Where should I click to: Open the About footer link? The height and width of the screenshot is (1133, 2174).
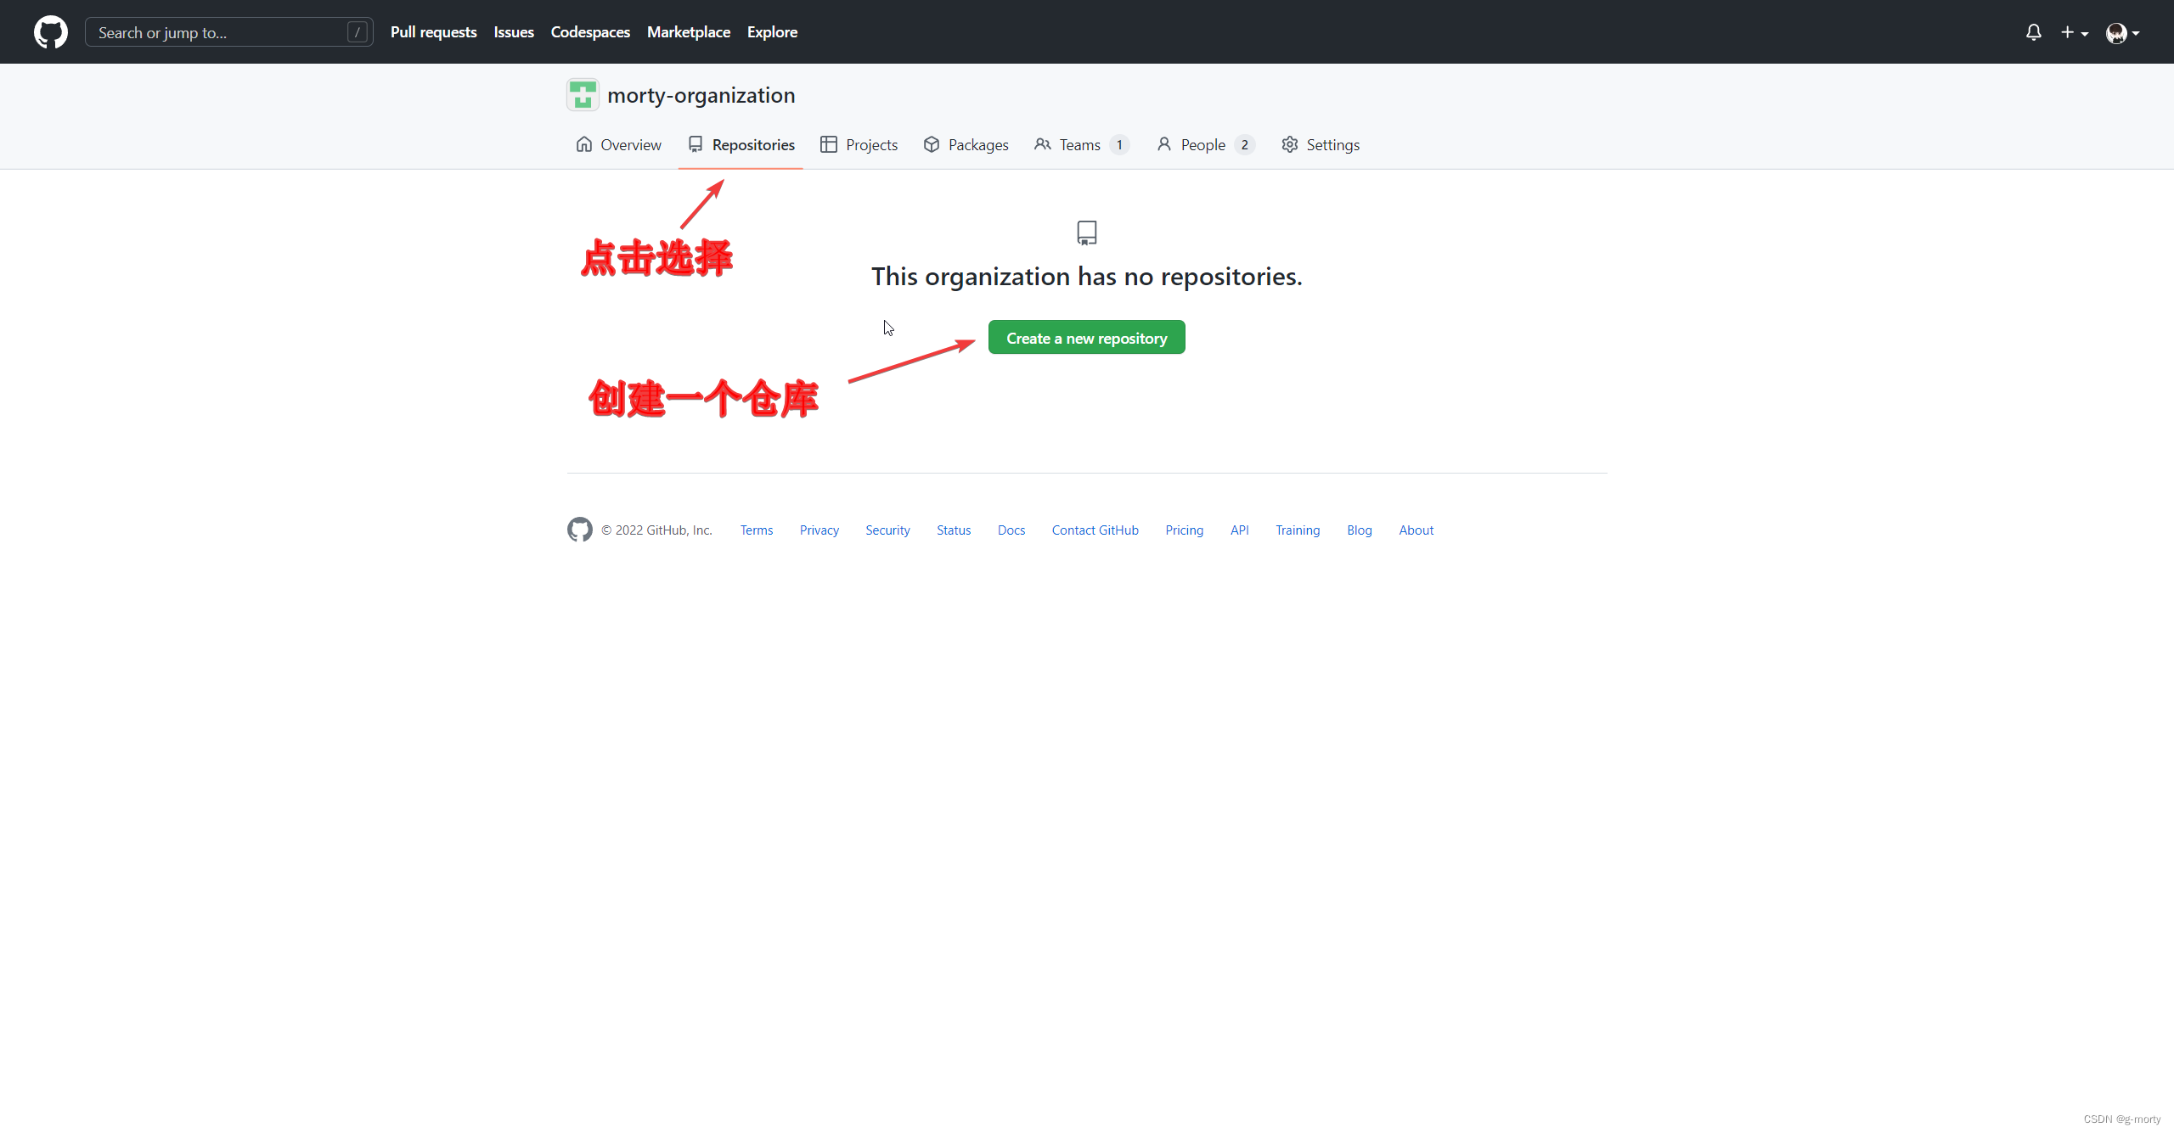[x=1416, y=530]
